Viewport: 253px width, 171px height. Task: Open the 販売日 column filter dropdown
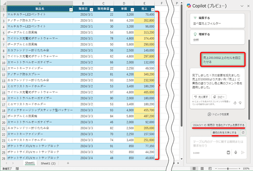pyautogui.click(x=91, y=10)
